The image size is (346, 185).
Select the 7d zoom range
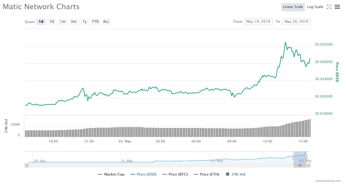coord(52,22)
